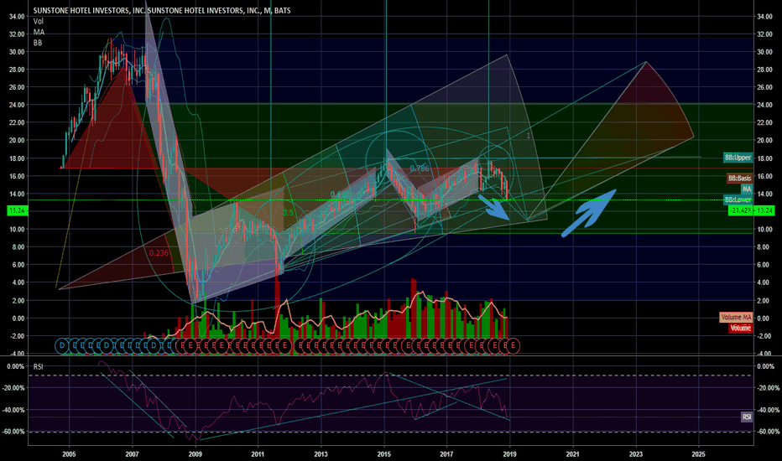Click 34.00 on the right price scale
This screenshot has width=782, height=461.
coord(764,17)
